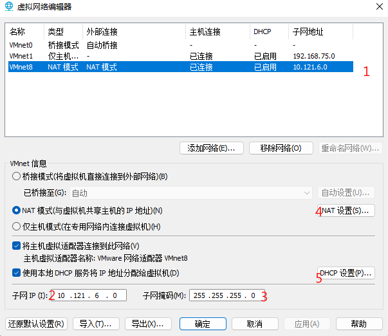Viewport: 388px width, 336px height.
Task: Confirm with the 确定 button
Action: (x=203, y=324)
